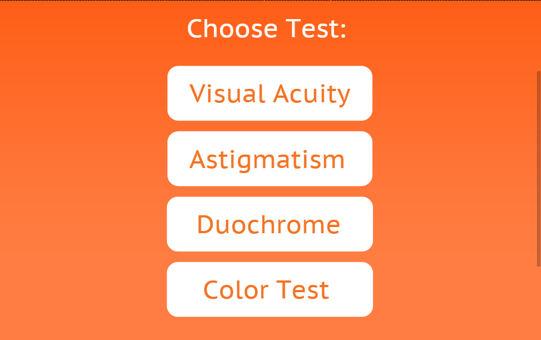This screenshot has width=541, height=340.
Task: Choose the first test option, Visual Acuity
Action: point(270,93)
